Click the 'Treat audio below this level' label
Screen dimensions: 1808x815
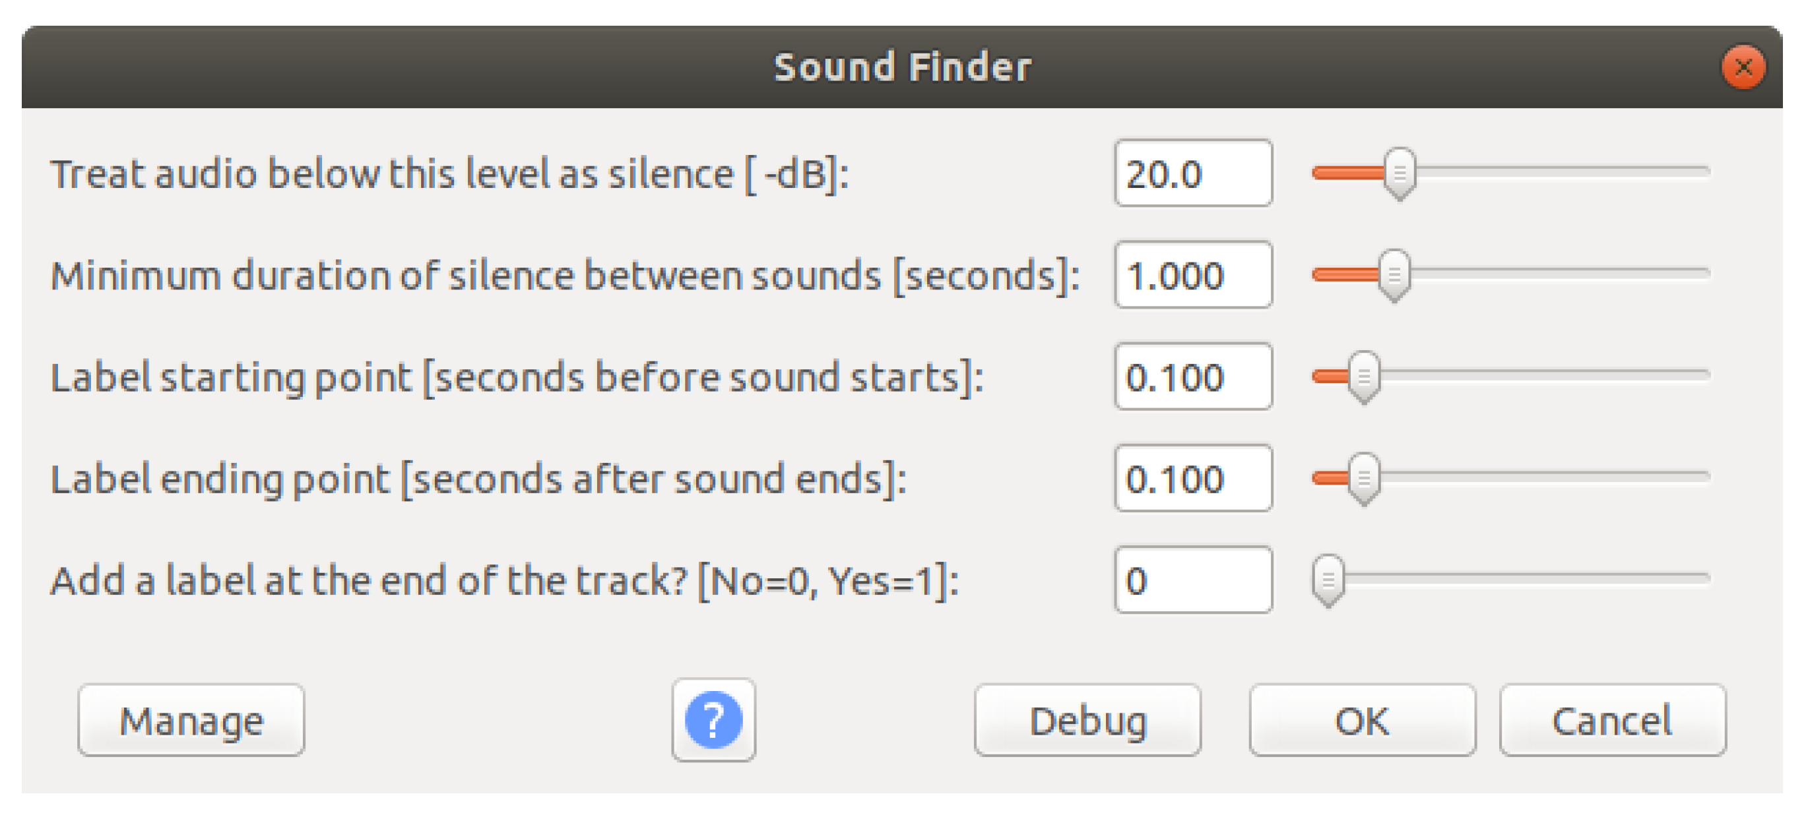point(449,174)
